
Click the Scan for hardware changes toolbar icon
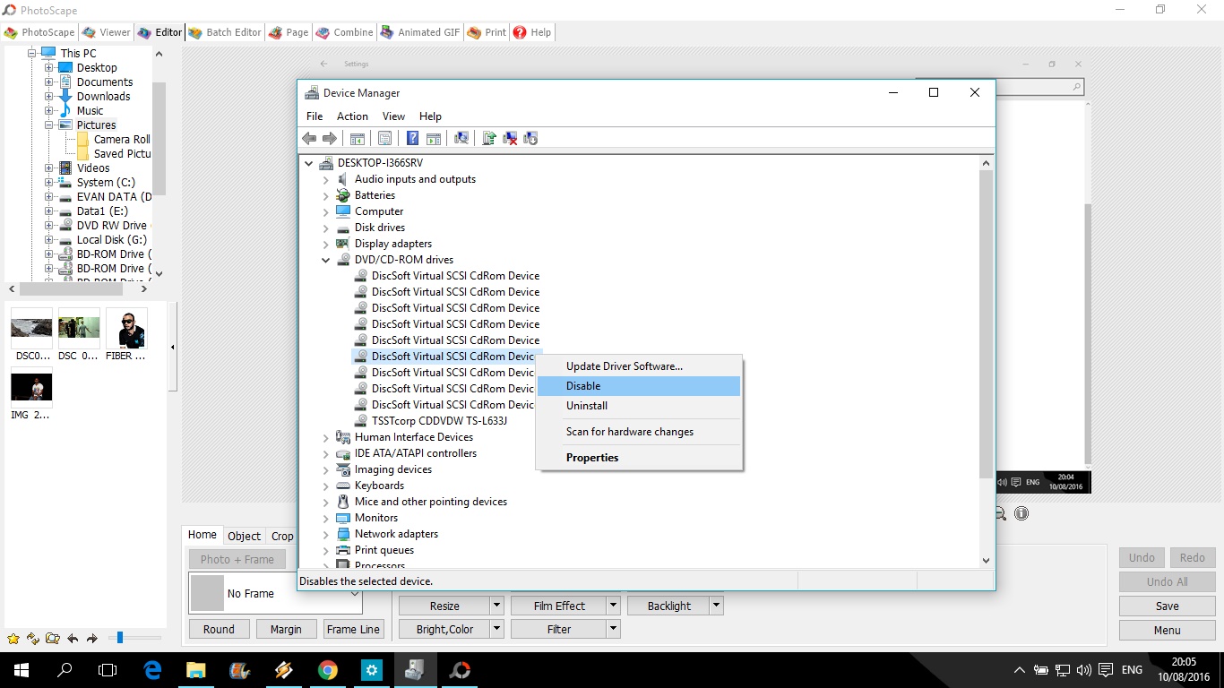coord(460,138)
